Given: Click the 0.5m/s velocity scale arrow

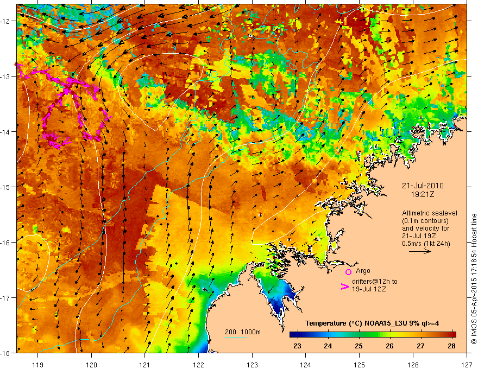Looking at the screenshot, I should point(420,251).
